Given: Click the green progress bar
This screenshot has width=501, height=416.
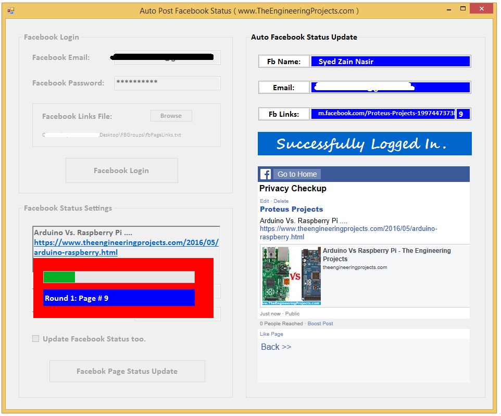Looking at the screenshot, I should [x=119, y=277].
